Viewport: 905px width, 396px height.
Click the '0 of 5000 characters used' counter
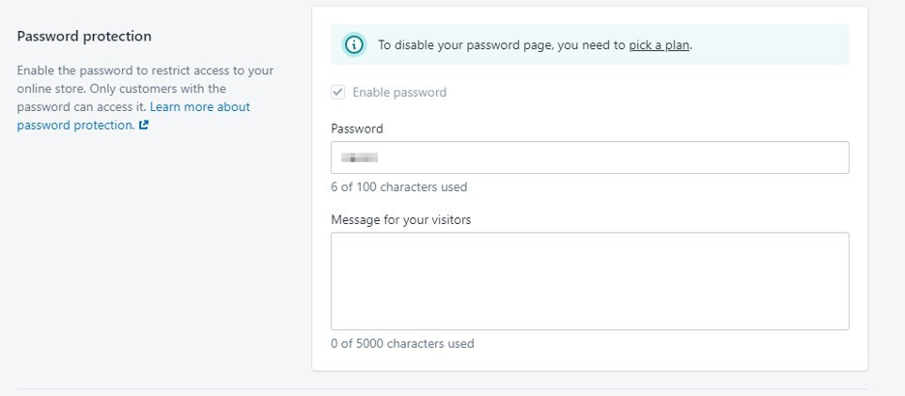click(x=402, y=344)
